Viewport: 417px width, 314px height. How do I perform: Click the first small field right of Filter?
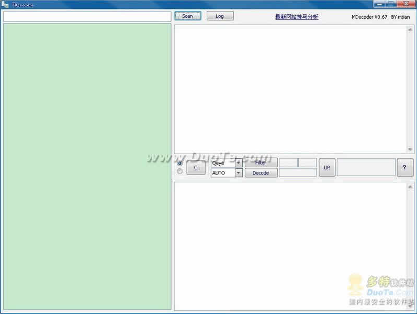(288, 162)
